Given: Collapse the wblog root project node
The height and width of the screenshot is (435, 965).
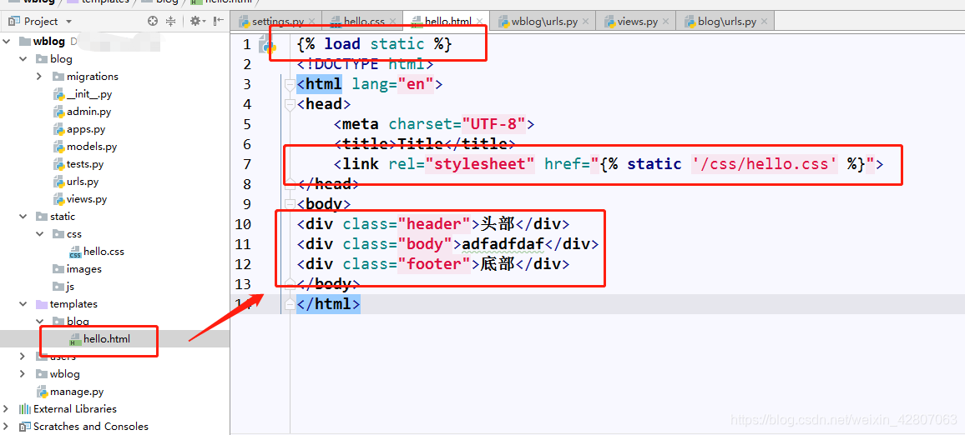Looking at the screenshot, I should click(x=7, y=41).
